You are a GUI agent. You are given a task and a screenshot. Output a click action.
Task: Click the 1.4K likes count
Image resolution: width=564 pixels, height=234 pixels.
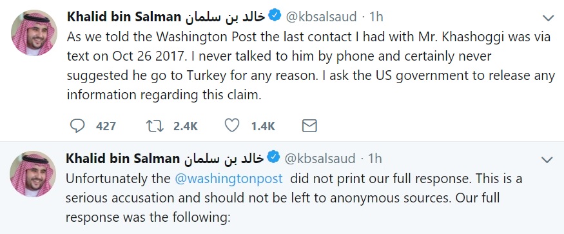[x=263, y=126]
